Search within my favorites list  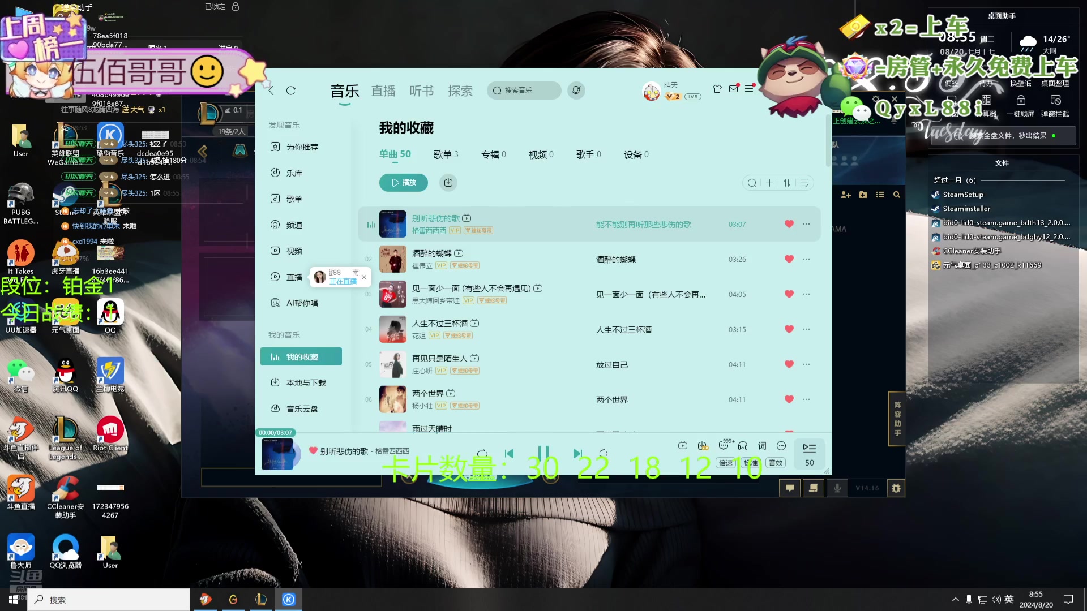point(752,183)
